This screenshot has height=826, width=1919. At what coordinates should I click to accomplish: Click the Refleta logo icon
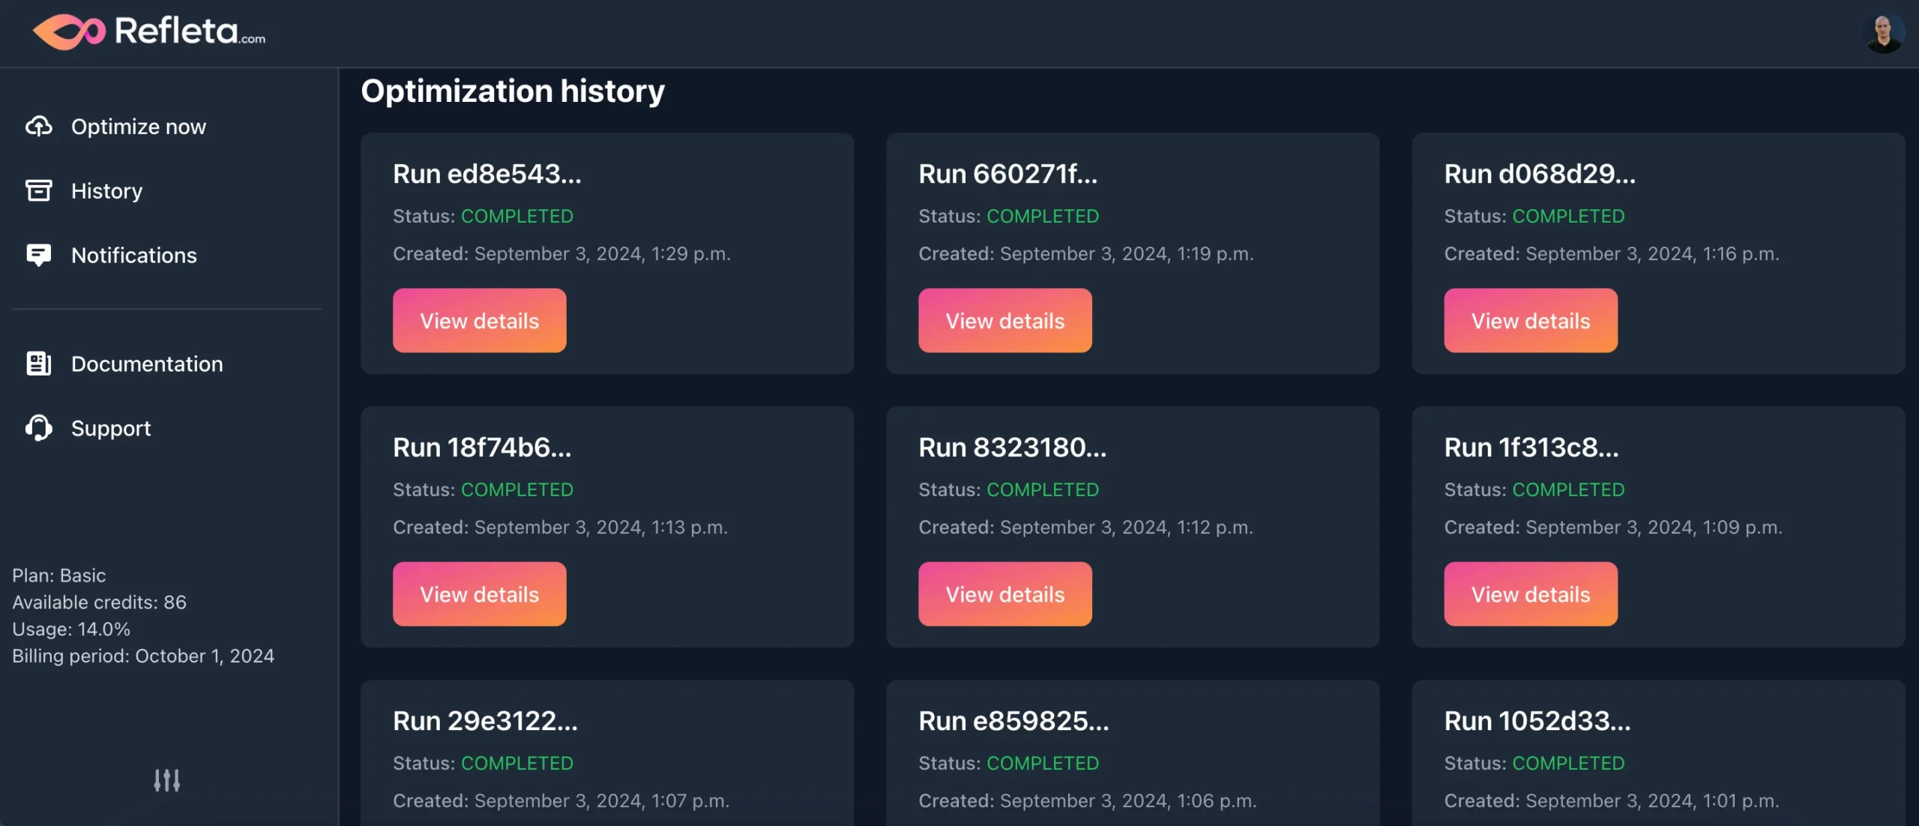coord(71,31)
